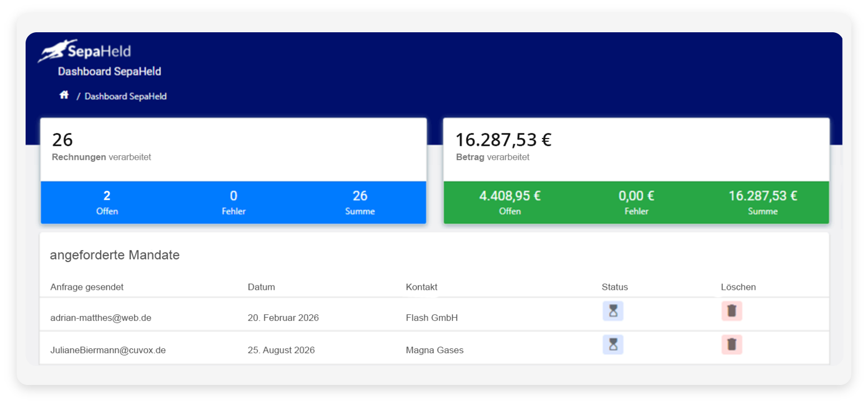Open the home icon in breadcrumb

64,96
